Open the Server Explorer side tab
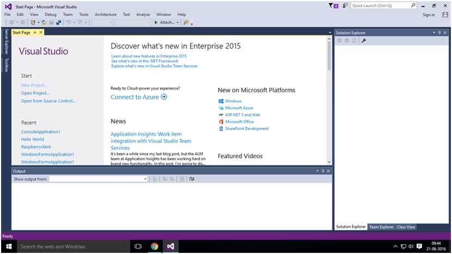Image resolution: width=452 pixels, height=254 pixels. pos(7,41)
